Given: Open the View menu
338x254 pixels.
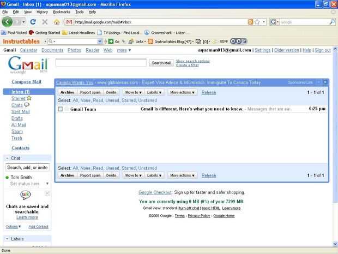Looking at the screenshot, I should click(x=28, y=12).
